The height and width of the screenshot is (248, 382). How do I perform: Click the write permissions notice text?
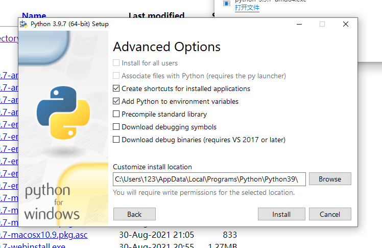point(204,192)
